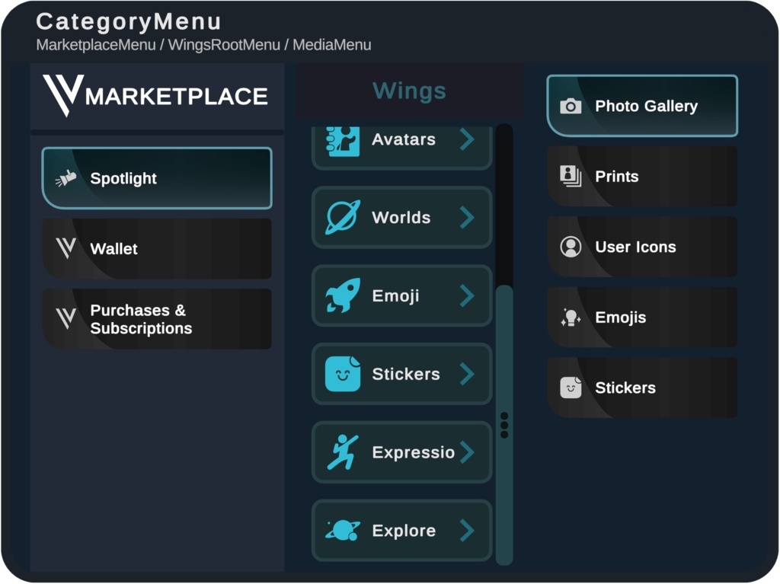Open the Wallet menu item
The image size is (780, 584).
point(157,248)
